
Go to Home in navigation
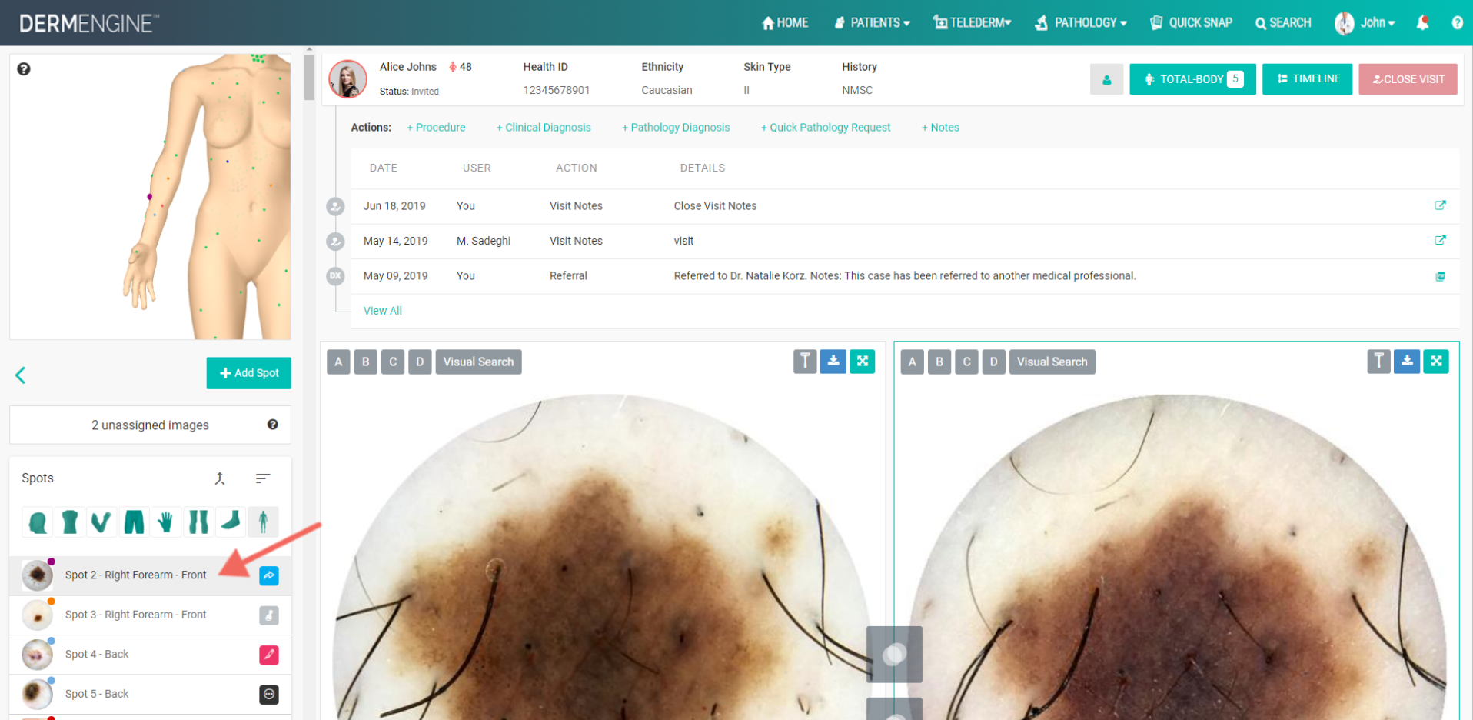[785, 23]
